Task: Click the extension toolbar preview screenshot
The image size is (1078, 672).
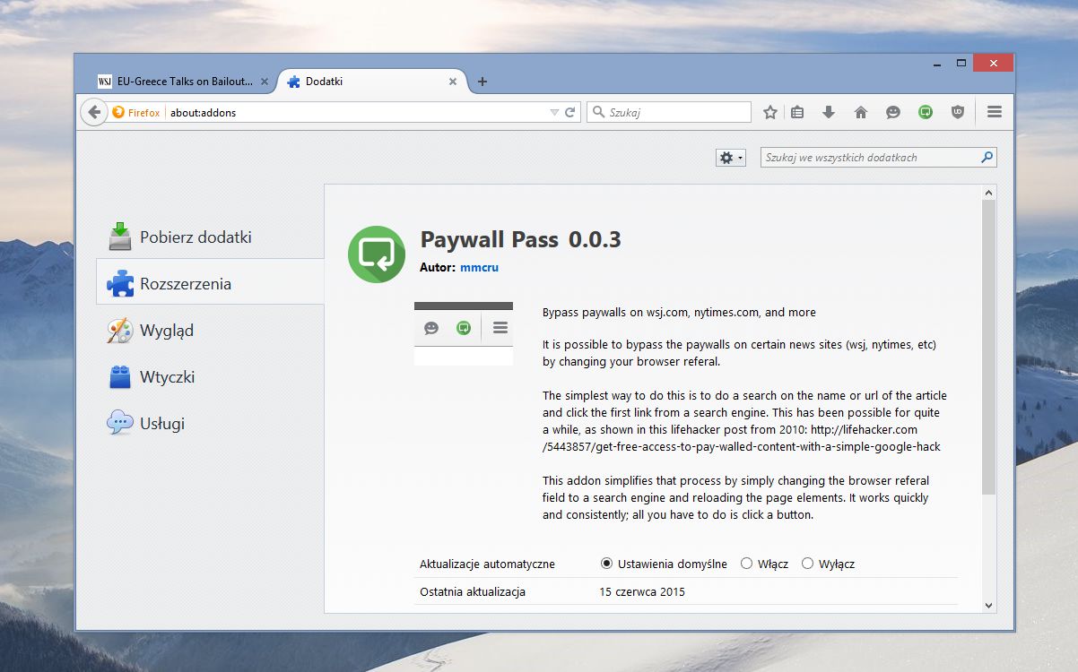Action: point(464,333)
